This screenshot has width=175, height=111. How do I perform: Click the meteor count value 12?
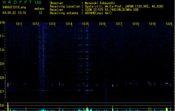(40, 13)
